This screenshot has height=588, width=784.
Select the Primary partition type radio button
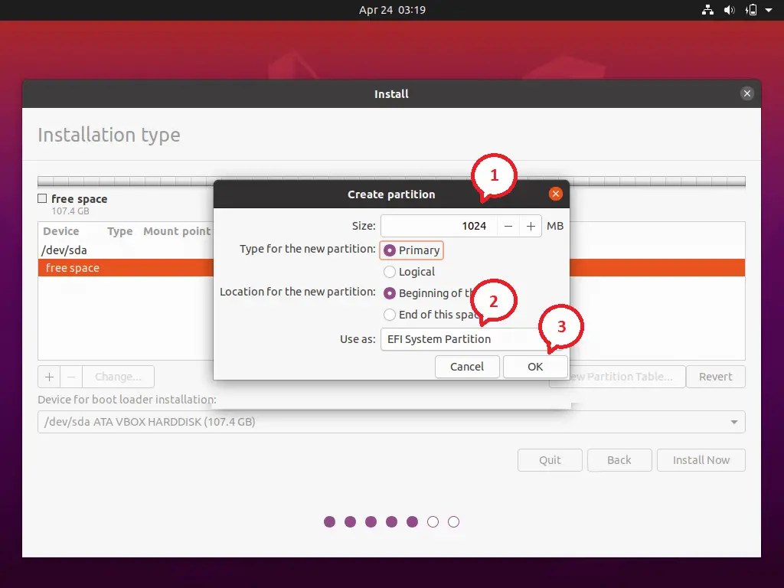[x=390, y=250]
